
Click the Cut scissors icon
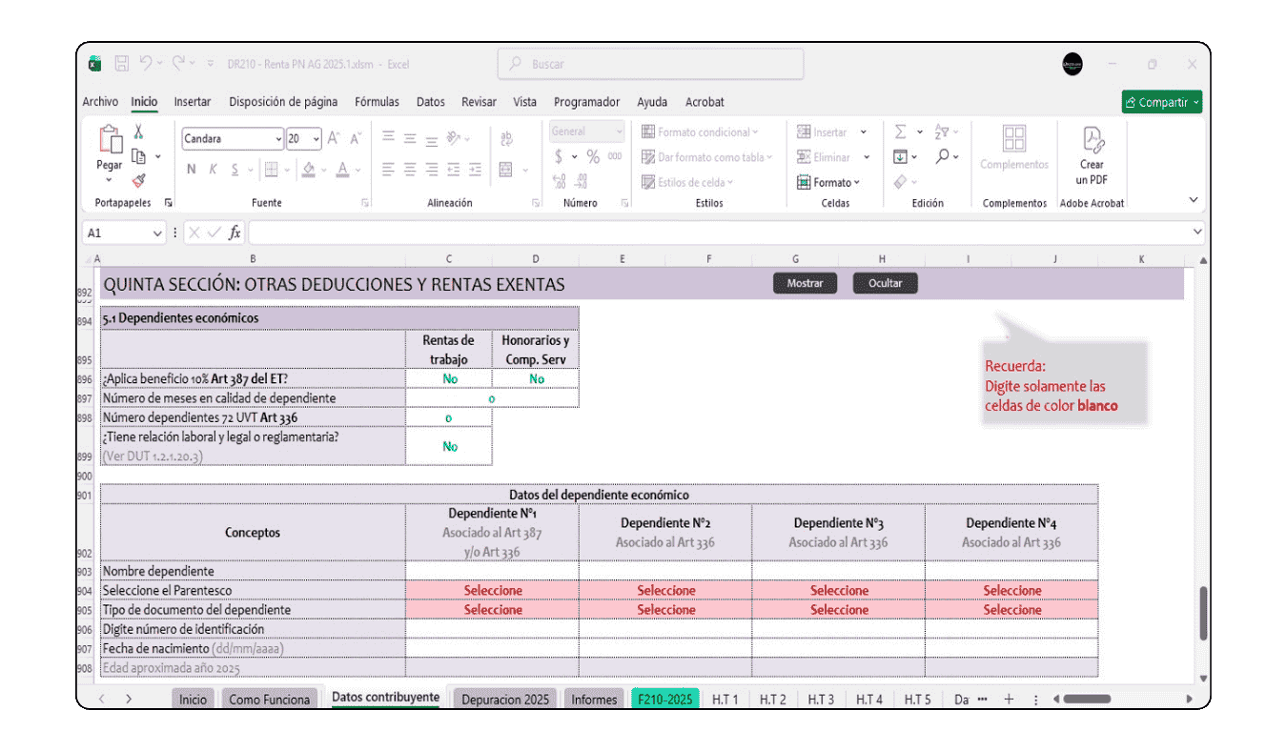coord(138,132)
